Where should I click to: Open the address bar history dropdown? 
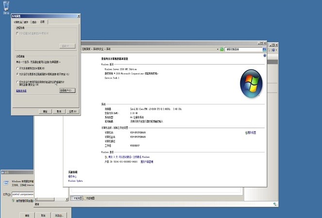pyautogui.click(x=218, y=49)
